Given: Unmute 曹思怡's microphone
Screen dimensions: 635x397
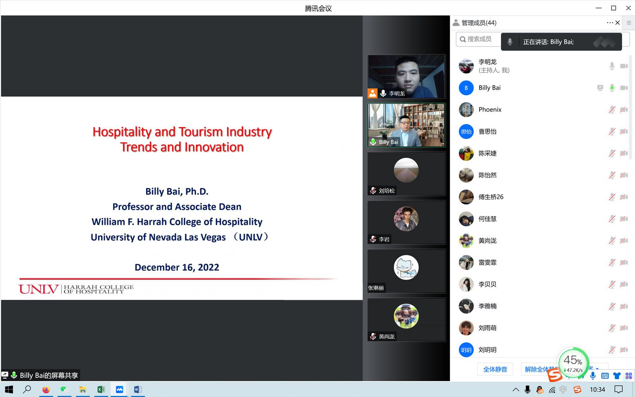Looking at the screenshot, I should (612, 131).
